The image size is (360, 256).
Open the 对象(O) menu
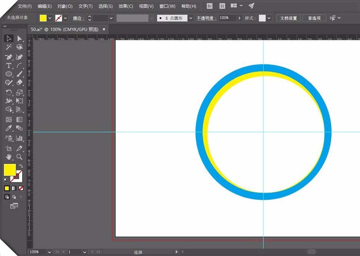tap(65, 6)
